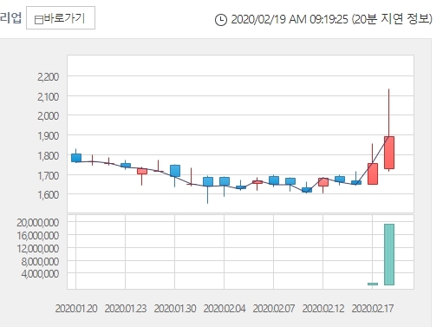Viewport: 443px width, 327px height.
Task: Select the 1,600 price axis label
Action: (x=48, y=195)
